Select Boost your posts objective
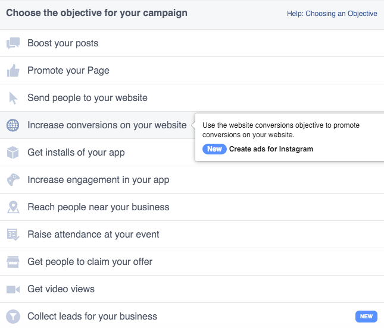Screen dimensions: 384x332 63,43
